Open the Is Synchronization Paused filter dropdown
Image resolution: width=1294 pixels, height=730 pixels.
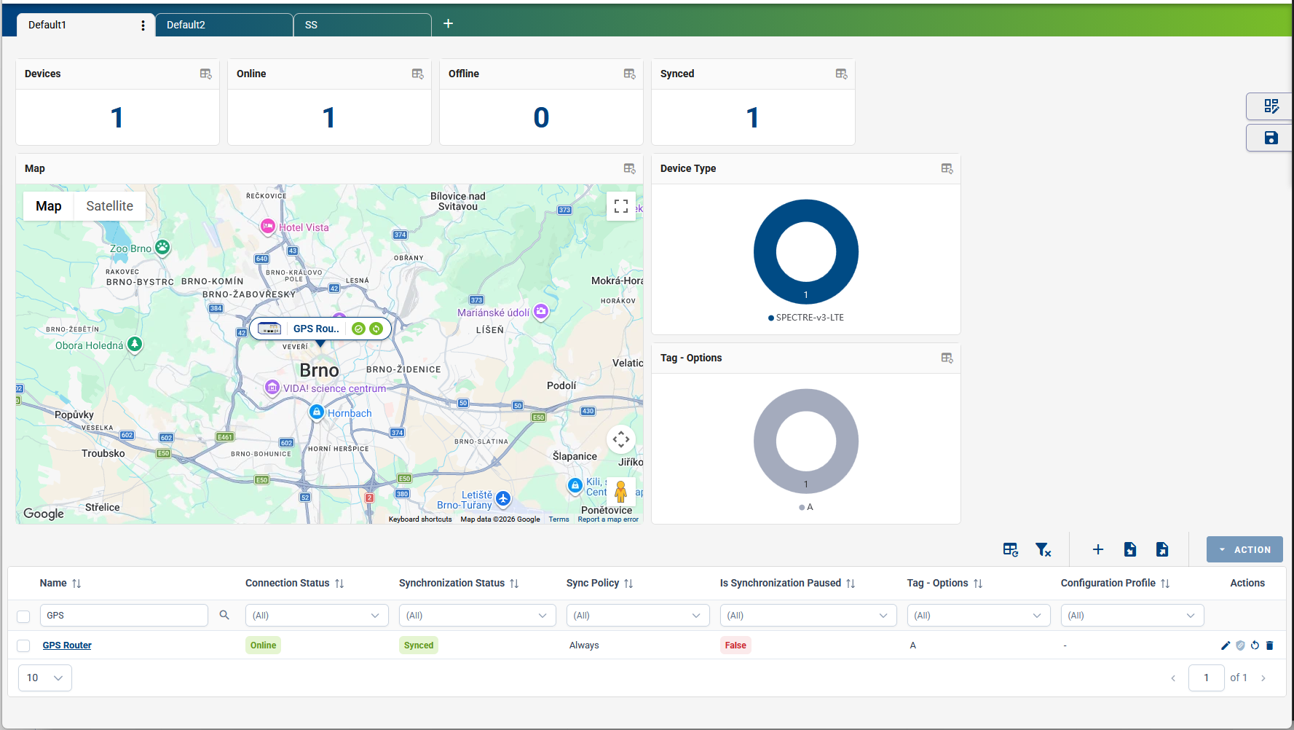tap(808, 616)
